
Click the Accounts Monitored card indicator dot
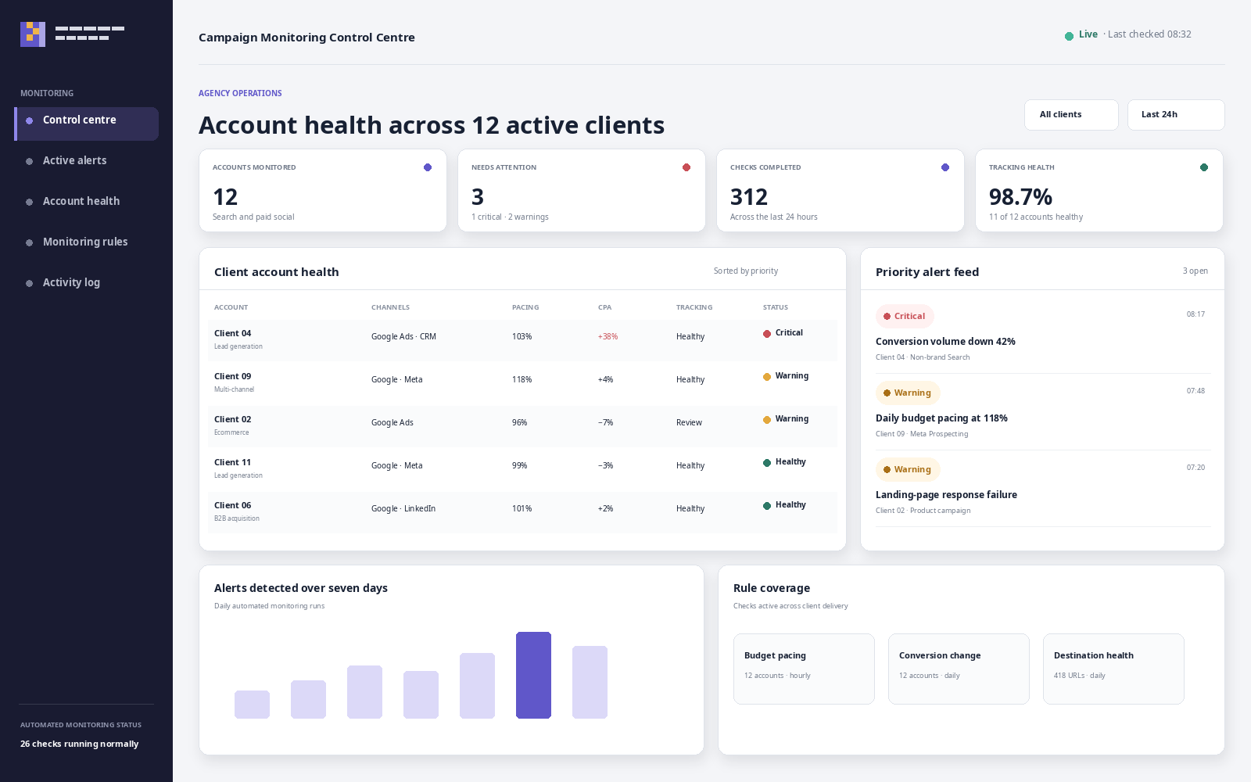(x=428, y=167)
